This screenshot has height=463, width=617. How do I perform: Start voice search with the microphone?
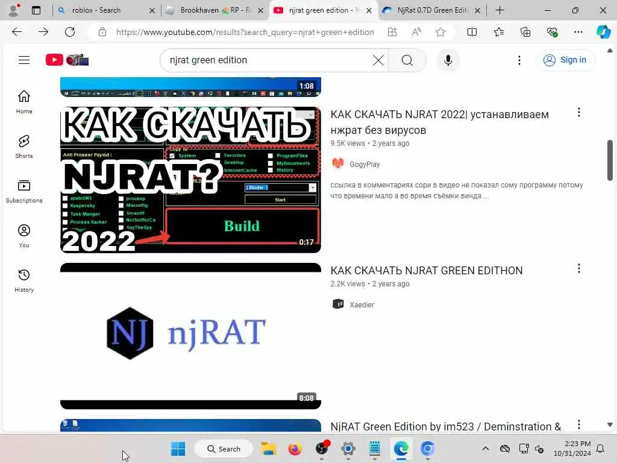point(448,60)
